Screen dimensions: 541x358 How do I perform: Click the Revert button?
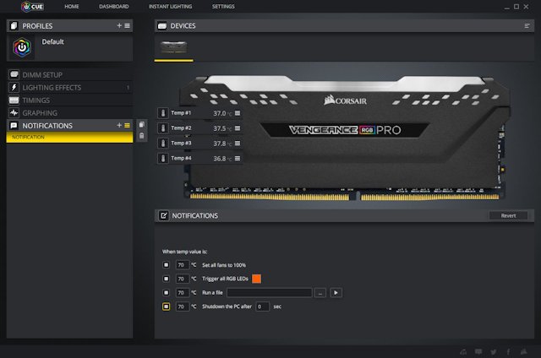[x=508, y=215]
